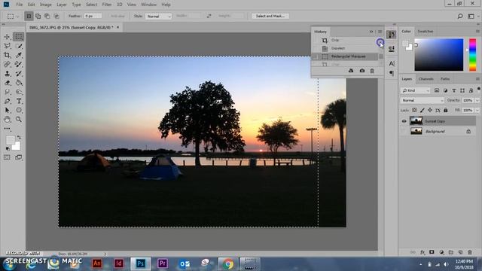Select the Eyedropper tool
The height and width of the screenshot is (271, 482).
[x=18, y=55]
